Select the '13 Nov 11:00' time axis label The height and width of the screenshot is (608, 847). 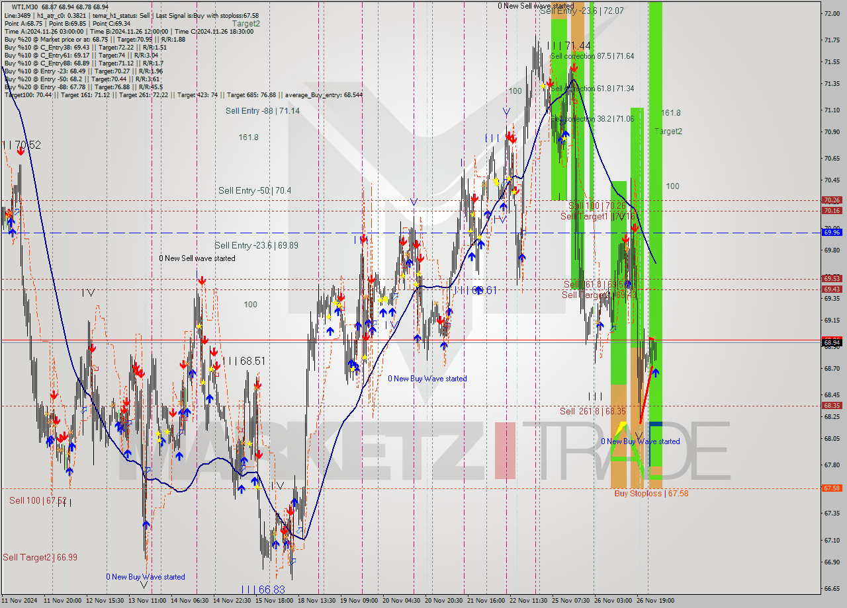[147, 601]
